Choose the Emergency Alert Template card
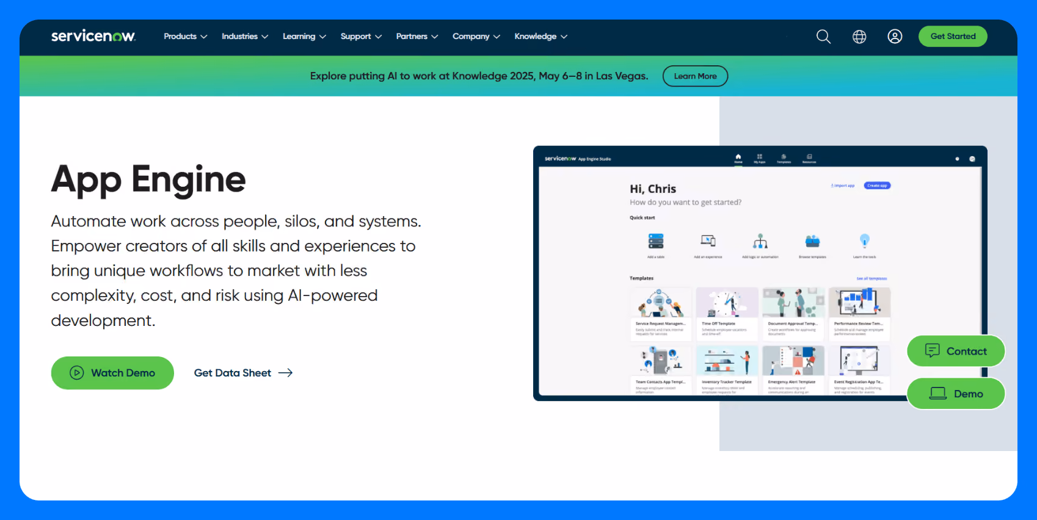 tap(793, 370)
